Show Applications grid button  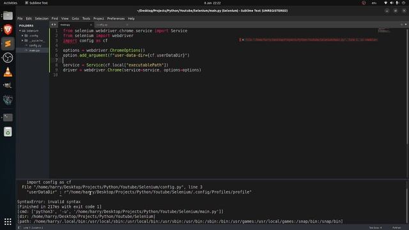coord(8,222)
